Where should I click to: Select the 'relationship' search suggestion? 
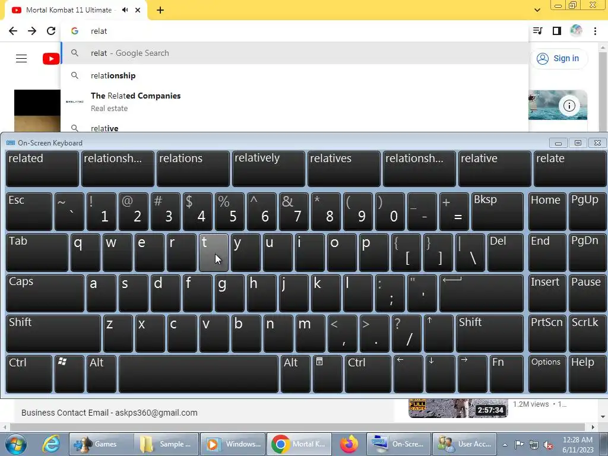click(x=294, y=75)
